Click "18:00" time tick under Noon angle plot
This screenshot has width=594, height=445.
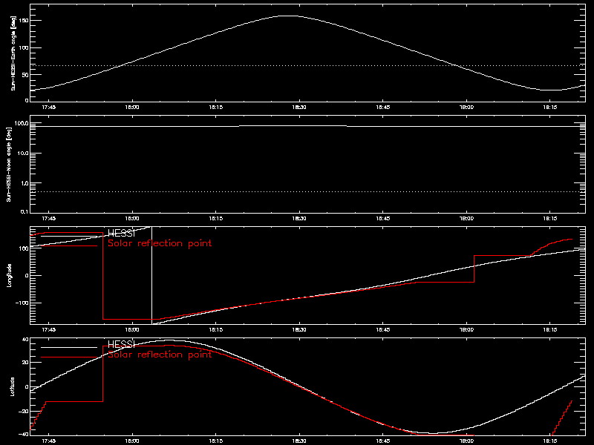(132, 219)
